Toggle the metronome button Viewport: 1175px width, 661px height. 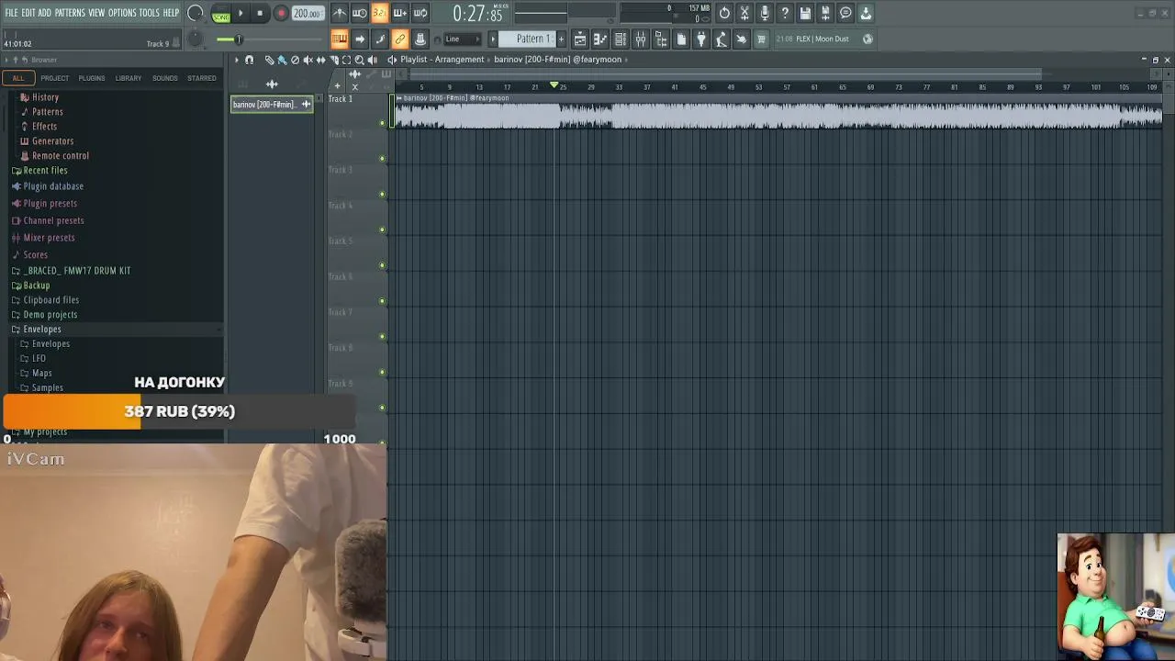pos(340,13)
